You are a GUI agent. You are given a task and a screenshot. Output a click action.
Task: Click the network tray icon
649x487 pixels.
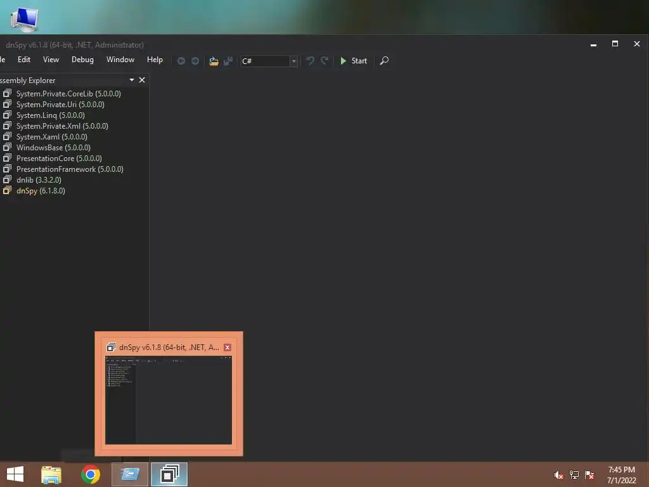(574, 475)
